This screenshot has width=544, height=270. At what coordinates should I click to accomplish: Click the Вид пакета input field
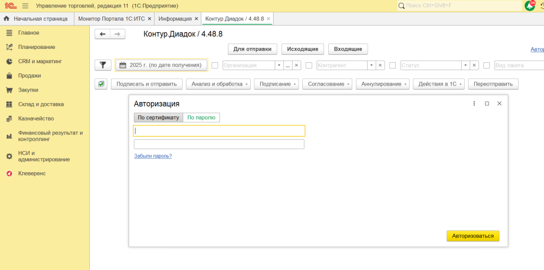point(518,65)
